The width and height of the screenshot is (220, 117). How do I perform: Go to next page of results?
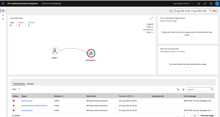(187, 116)
